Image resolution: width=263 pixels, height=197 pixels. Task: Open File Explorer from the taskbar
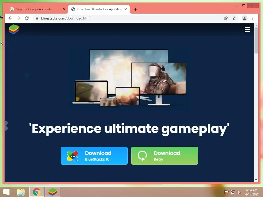click(x=21, y=192)
